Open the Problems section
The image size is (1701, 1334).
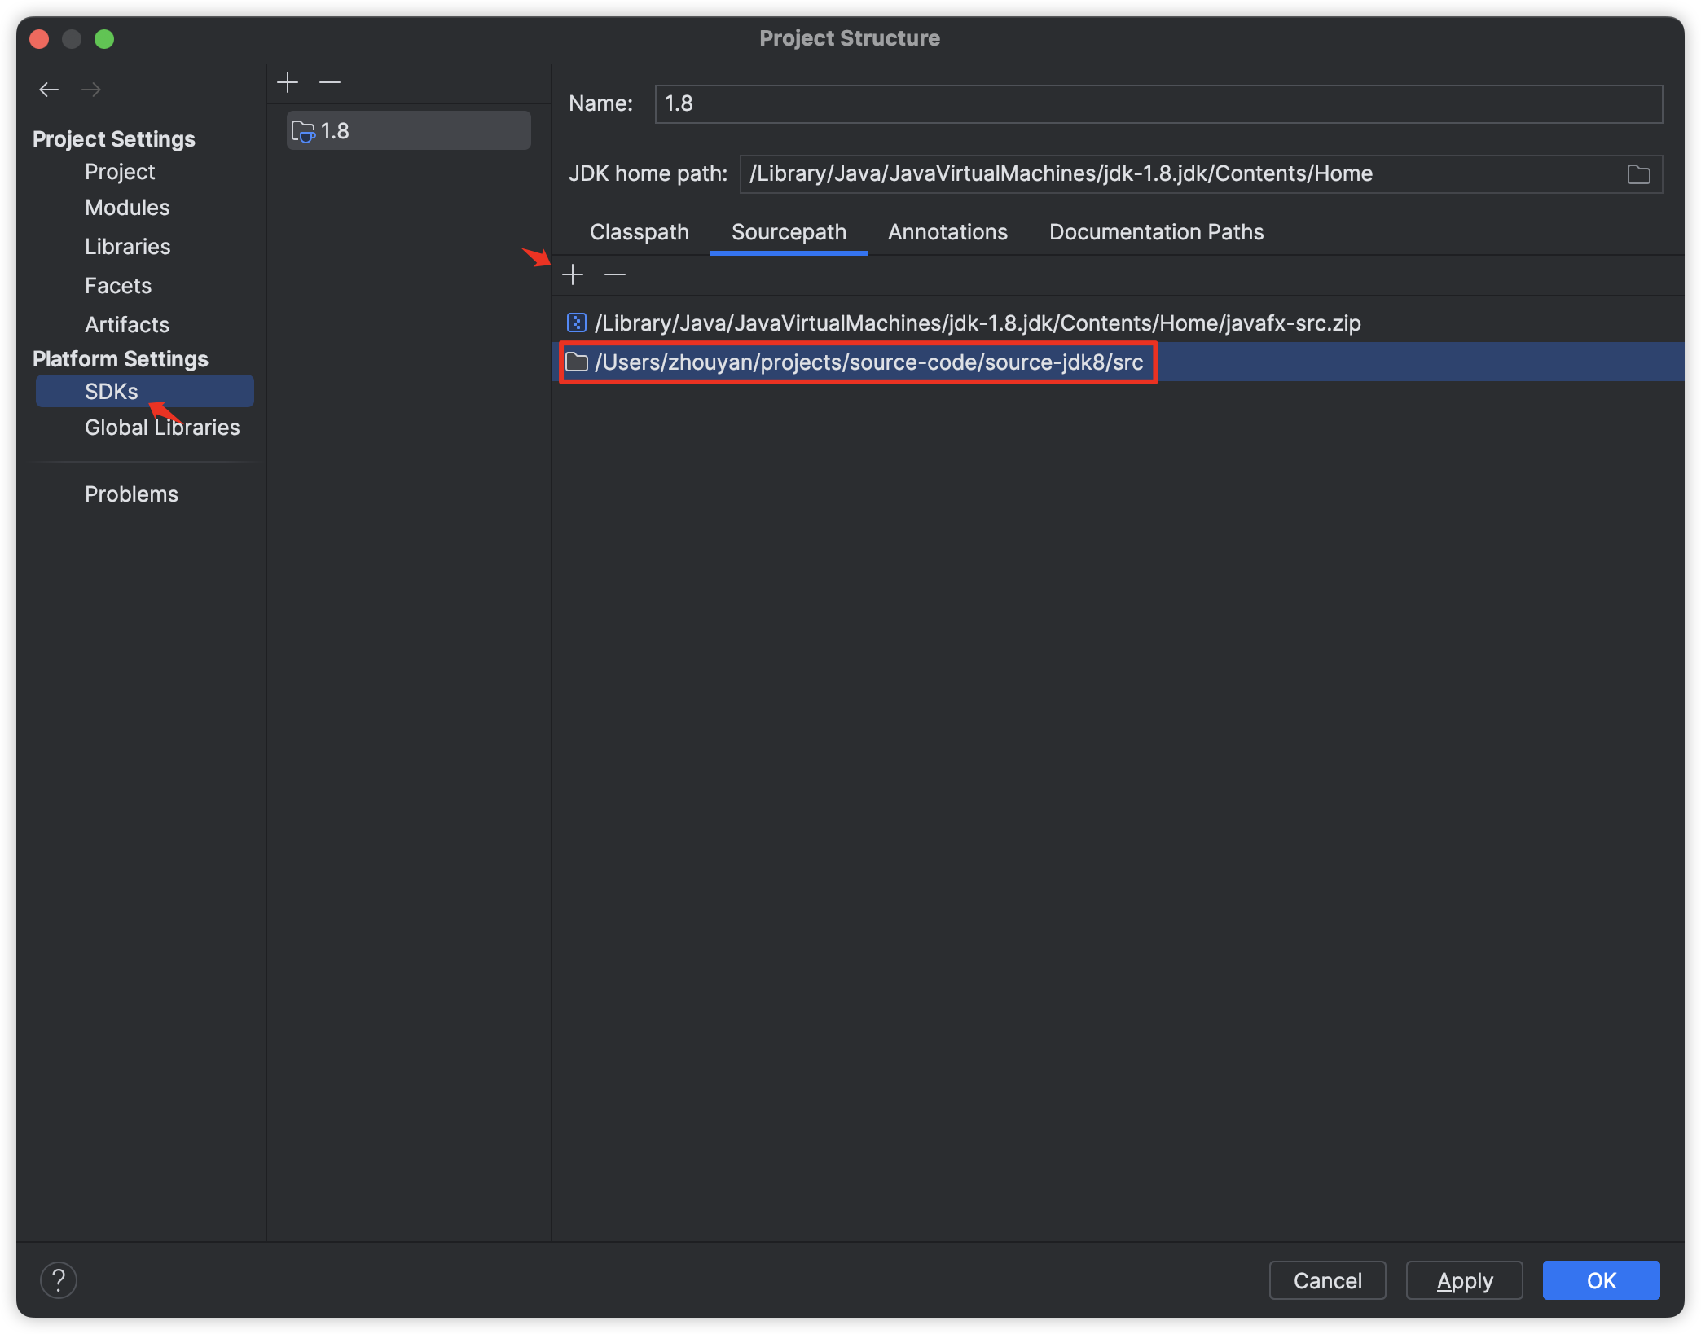click(x=131, y=494)
